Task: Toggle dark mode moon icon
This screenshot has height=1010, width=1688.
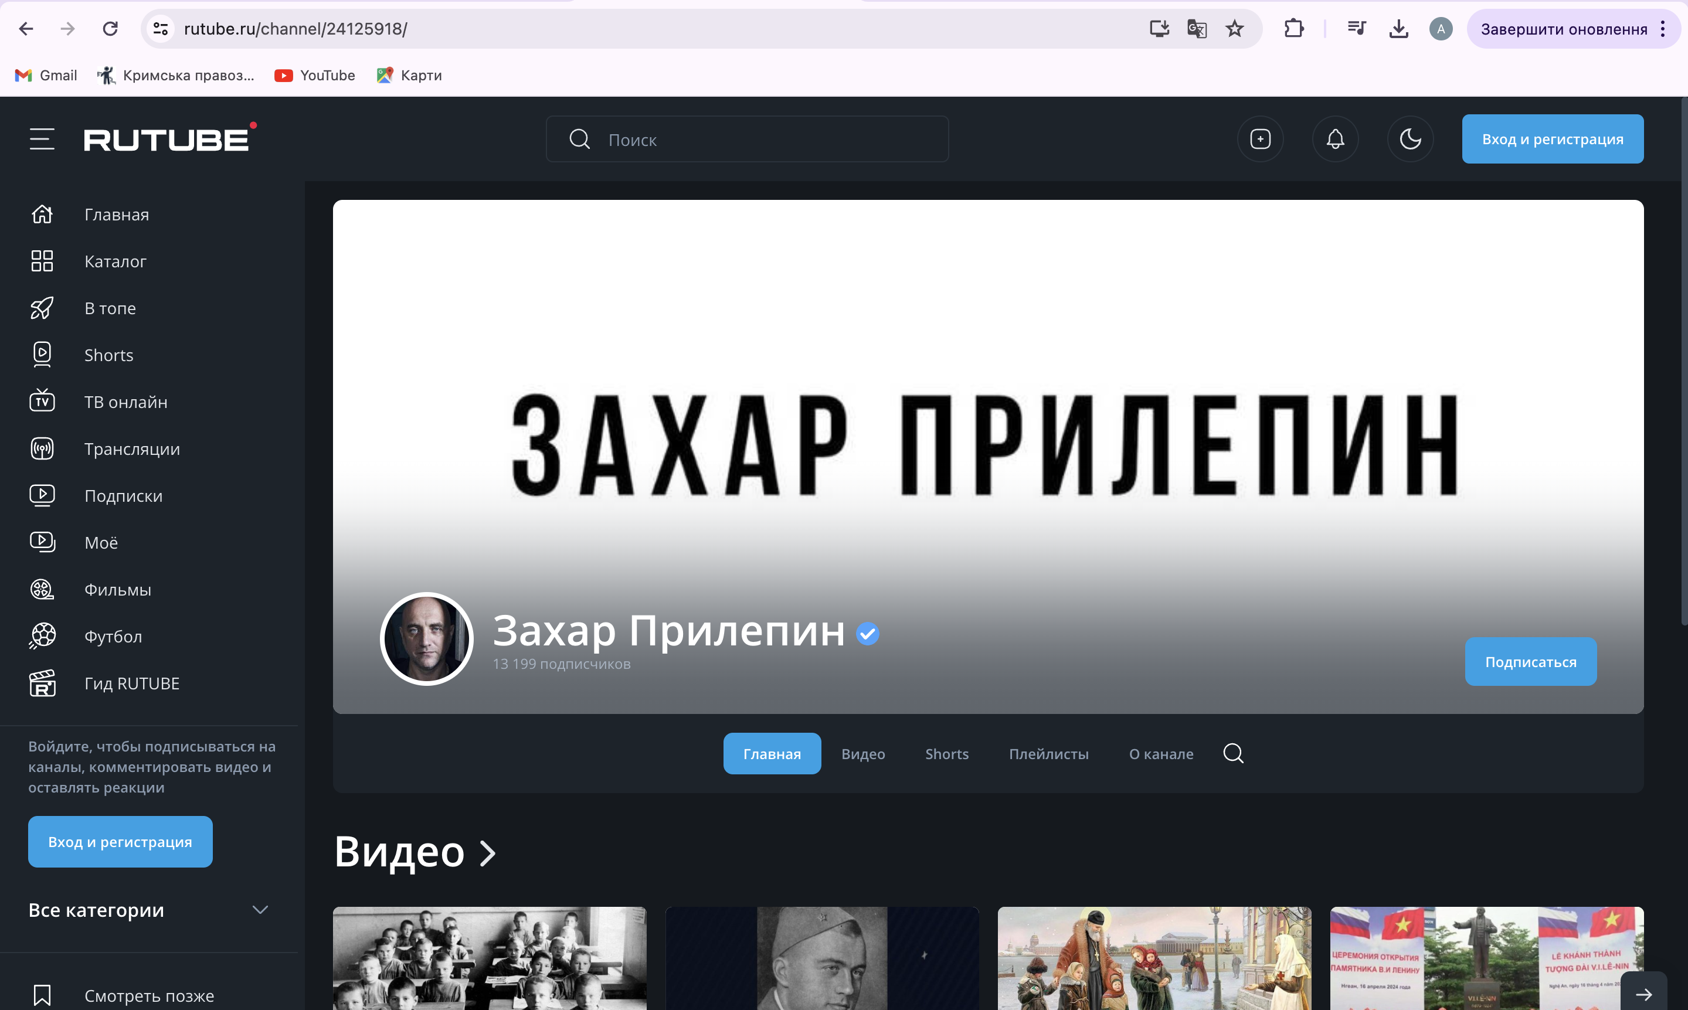Action: pyautogui.click(x=1410, y=139)
